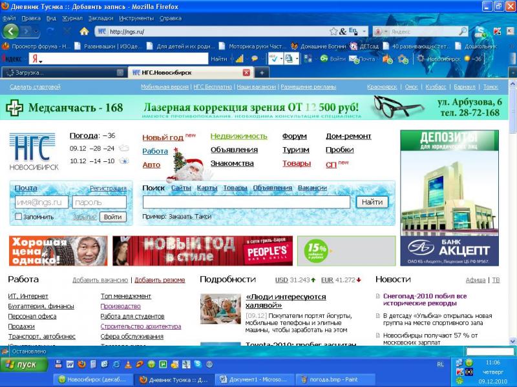Switch to Документ1 - Microsoft Word taskbar window

coord(254,379)
